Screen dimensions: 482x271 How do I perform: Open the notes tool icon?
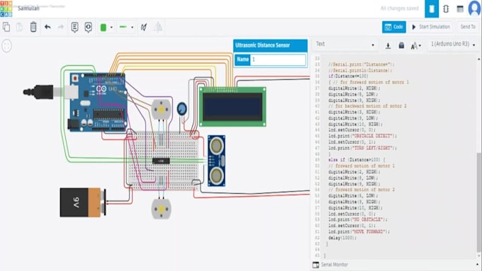(x=74, y=27)
